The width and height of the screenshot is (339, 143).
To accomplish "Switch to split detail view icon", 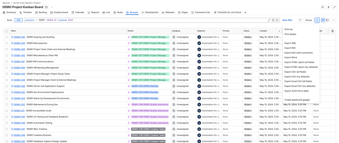I will click(x=327, y=20).
